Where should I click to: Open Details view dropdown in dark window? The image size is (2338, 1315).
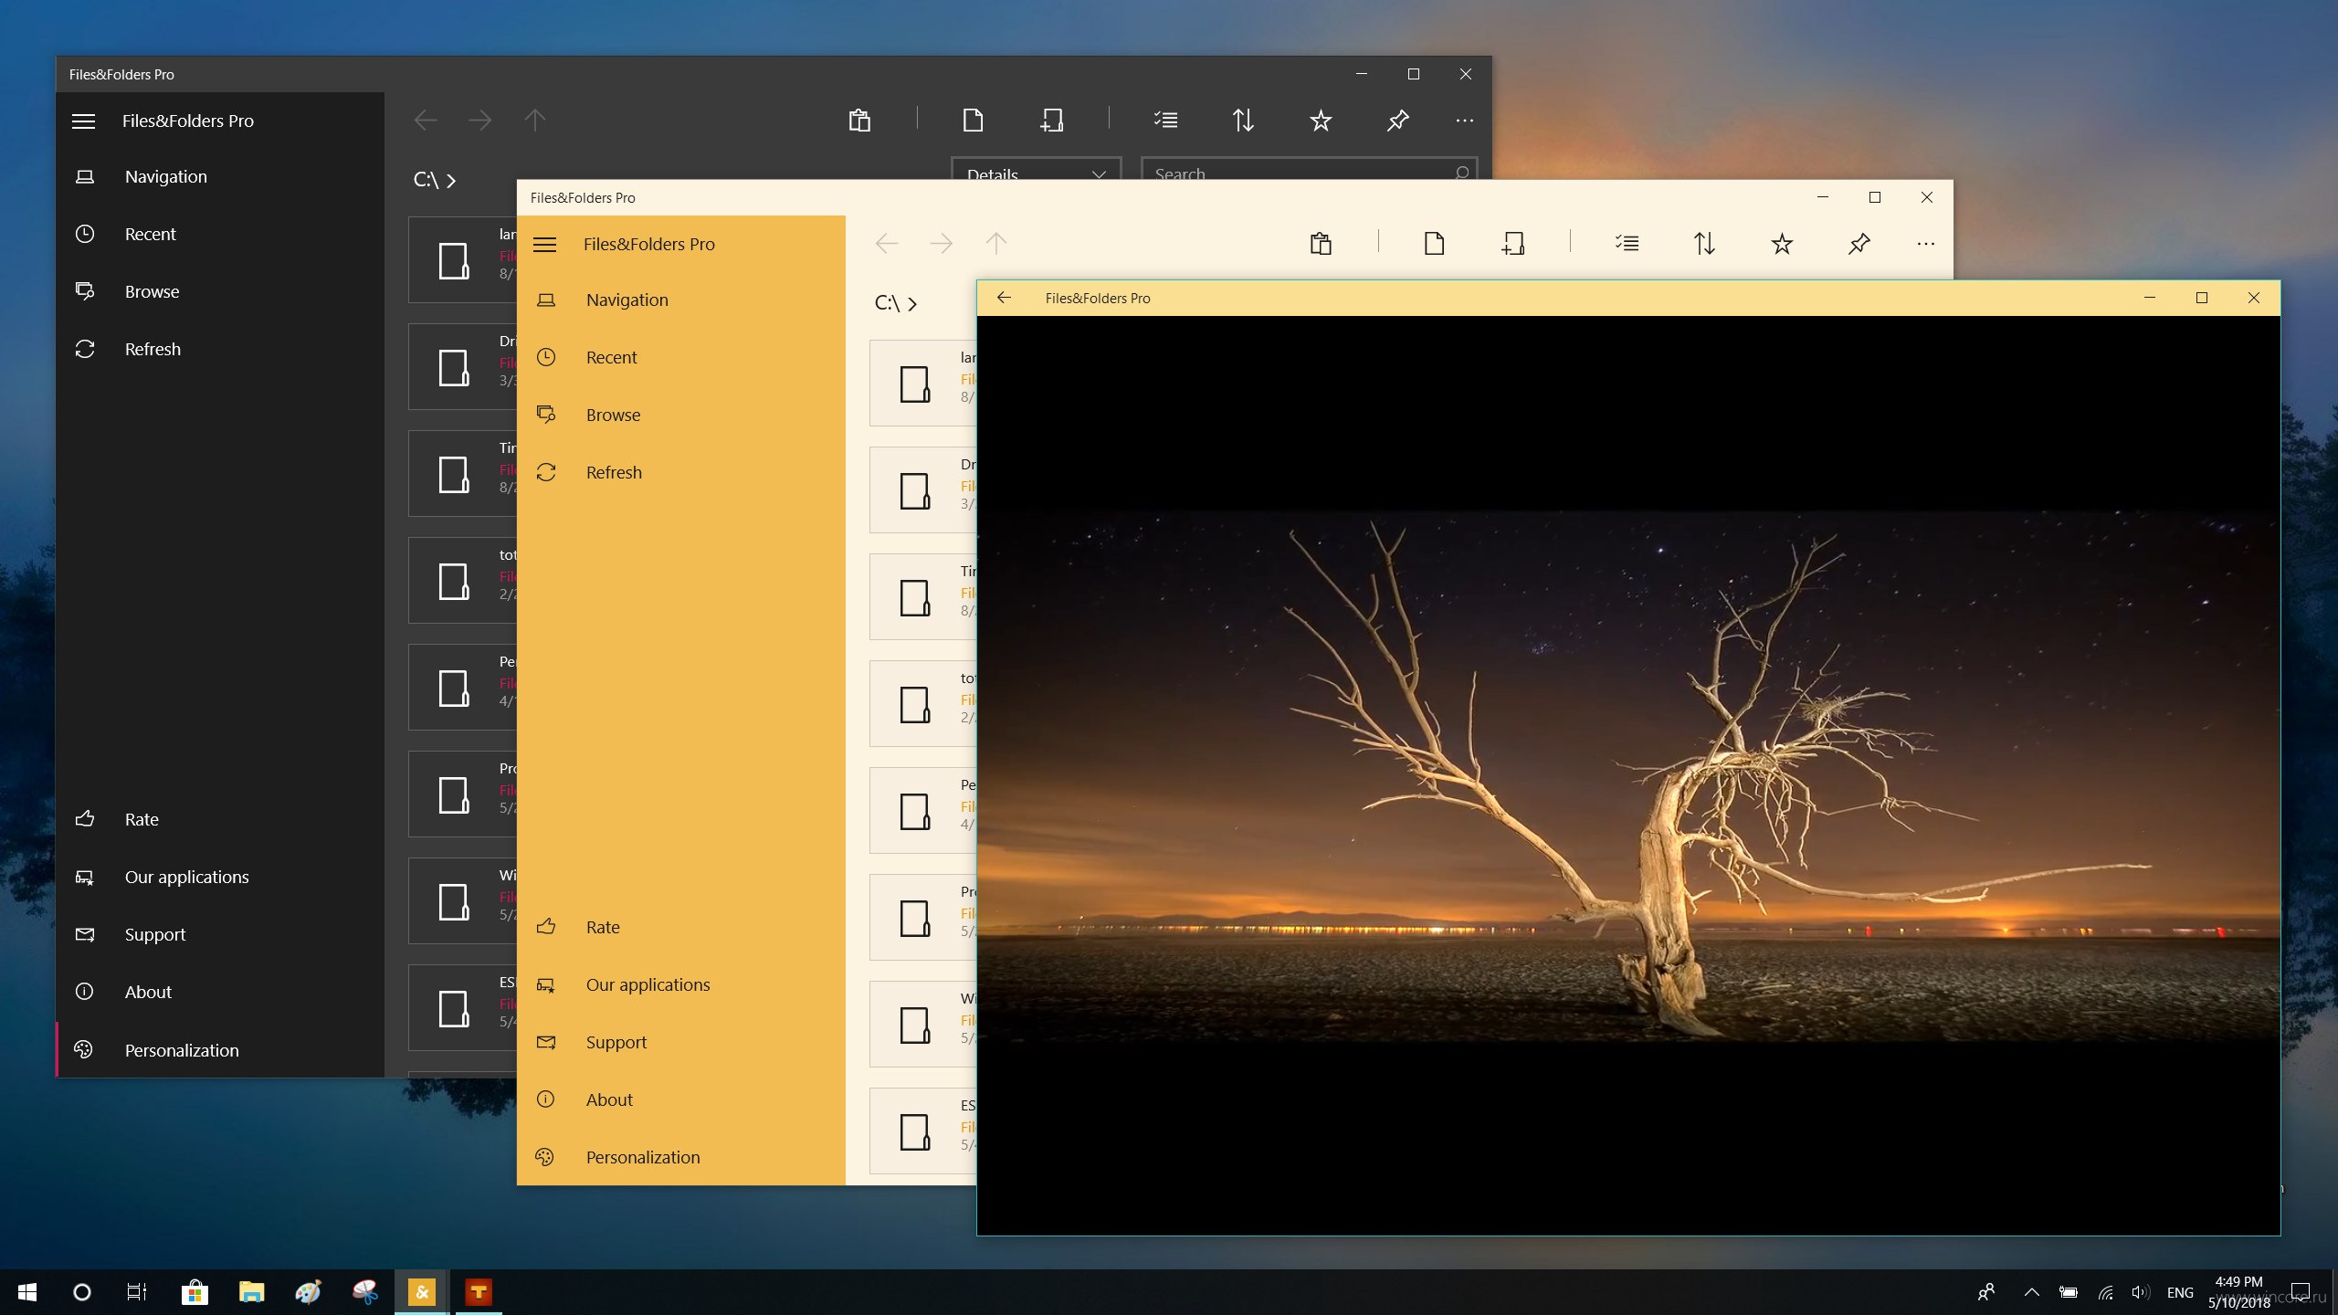pyautogui.click(x=1037, y=170)
